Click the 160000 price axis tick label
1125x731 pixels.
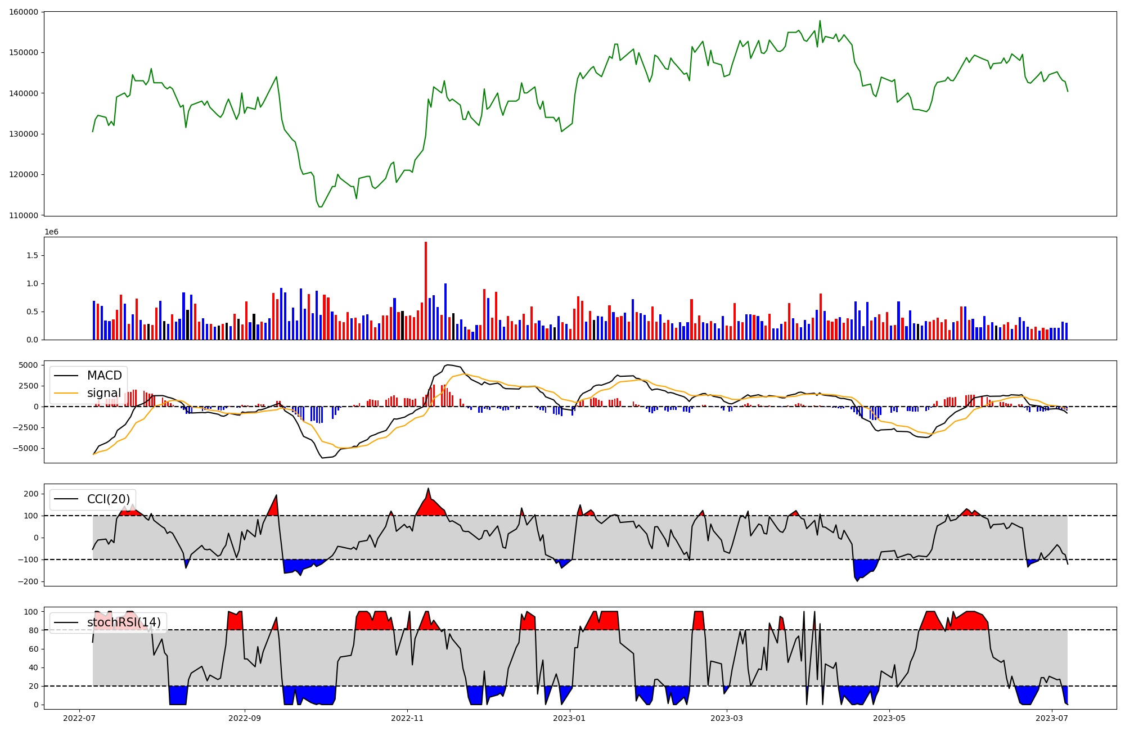pyautogui.click(x=24, y=12)
